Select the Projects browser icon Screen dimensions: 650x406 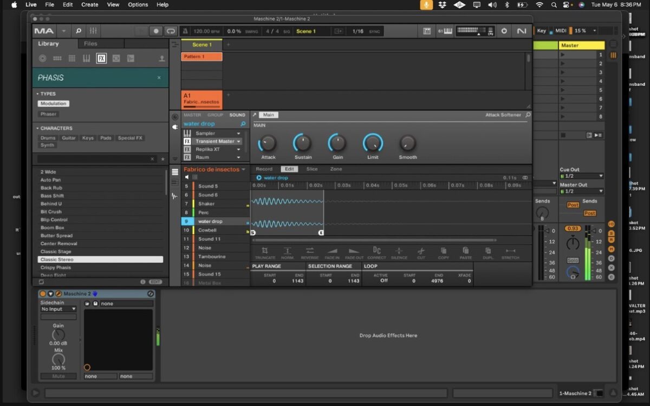point(42,58)
